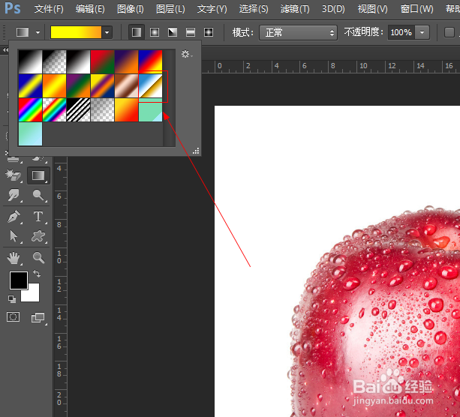Viewport: 460px width, 417px height.
Task: Choose the Radial gradient style
Action: (155, 32)
